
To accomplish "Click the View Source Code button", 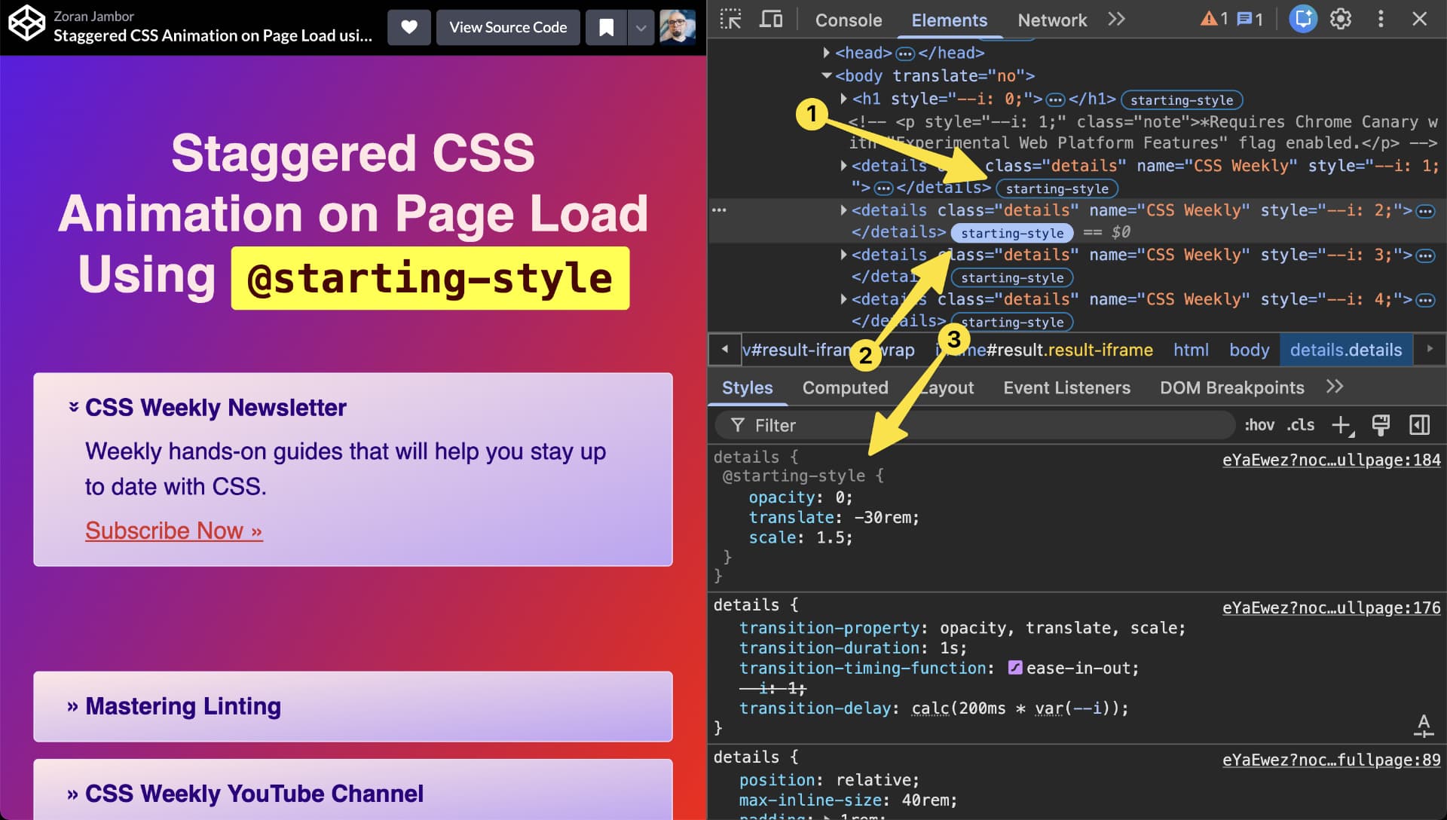I will pyautogui.click(x=508, y=27).
